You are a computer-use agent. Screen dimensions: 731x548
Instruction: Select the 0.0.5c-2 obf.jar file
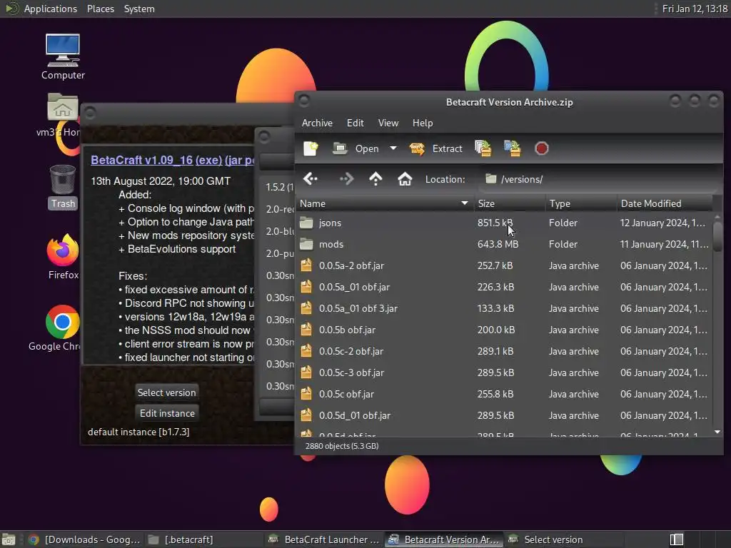pyautogui.click(x=505, y=351)
